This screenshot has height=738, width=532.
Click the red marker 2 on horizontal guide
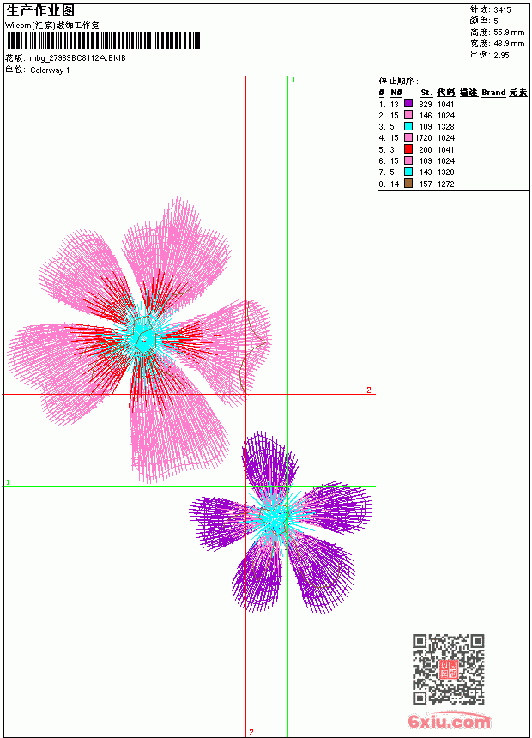pos(369,390)
